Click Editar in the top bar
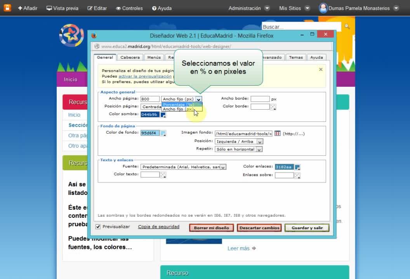The height and width of the screenshot is (279, 410). point(97,9)
